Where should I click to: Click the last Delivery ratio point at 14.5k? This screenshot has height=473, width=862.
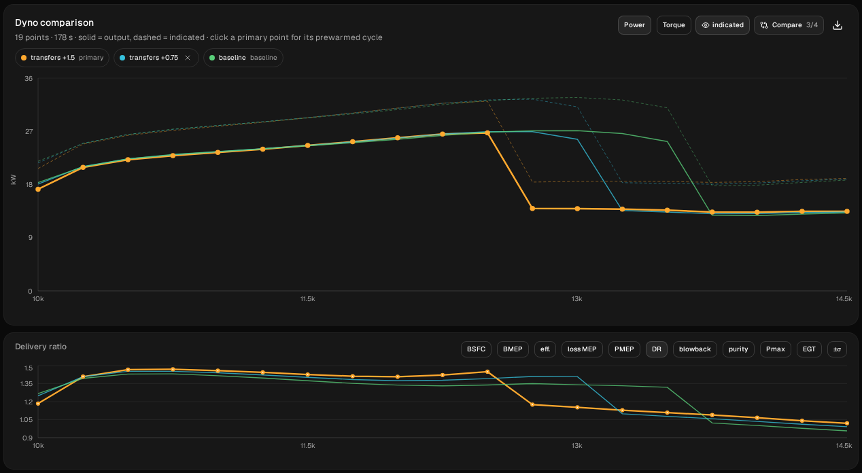coord(846,423)
